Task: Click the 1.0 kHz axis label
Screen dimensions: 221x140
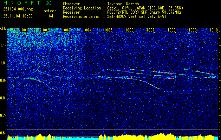Action: click(x=3, y=63)
